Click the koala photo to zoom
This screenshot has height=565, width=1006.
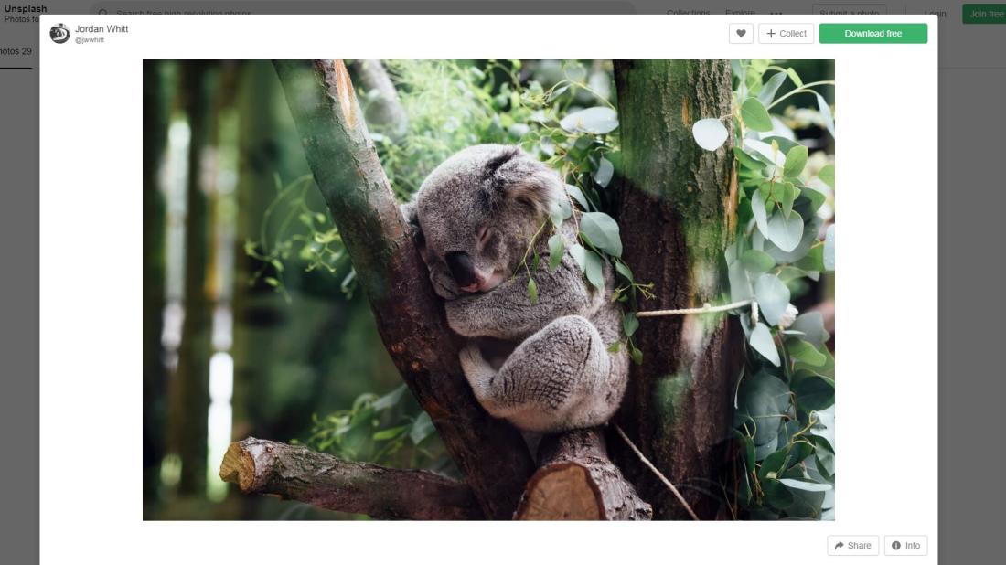pos(488,289)
